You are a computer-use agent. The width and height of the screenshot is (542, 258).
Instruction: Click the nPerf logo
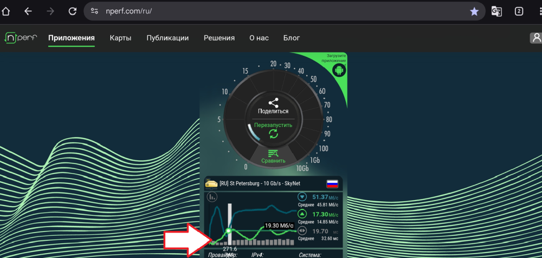click(x=21, y=38)
